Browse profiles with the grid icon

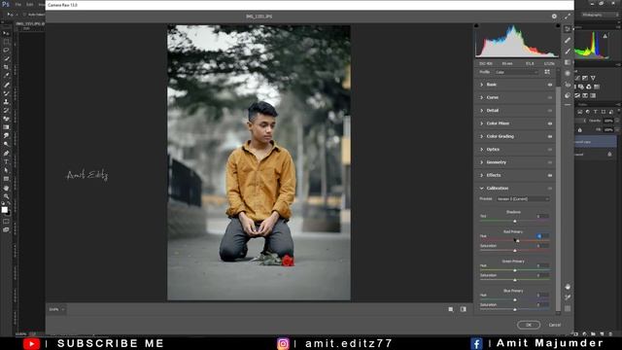[x=547, y=72]
